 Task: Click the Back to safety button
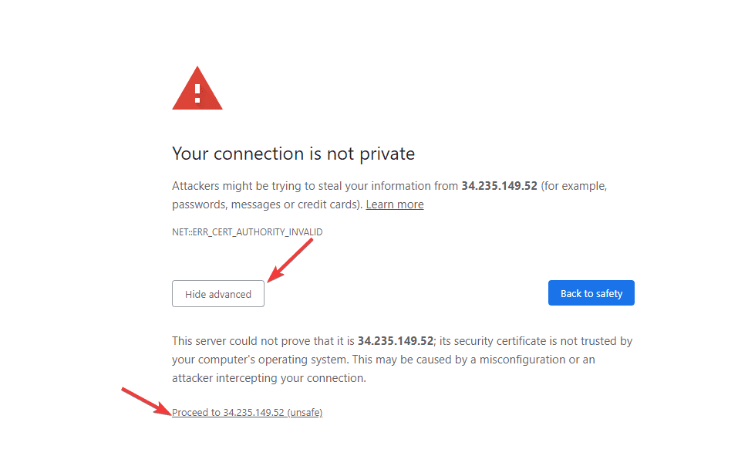click(591, 292)
